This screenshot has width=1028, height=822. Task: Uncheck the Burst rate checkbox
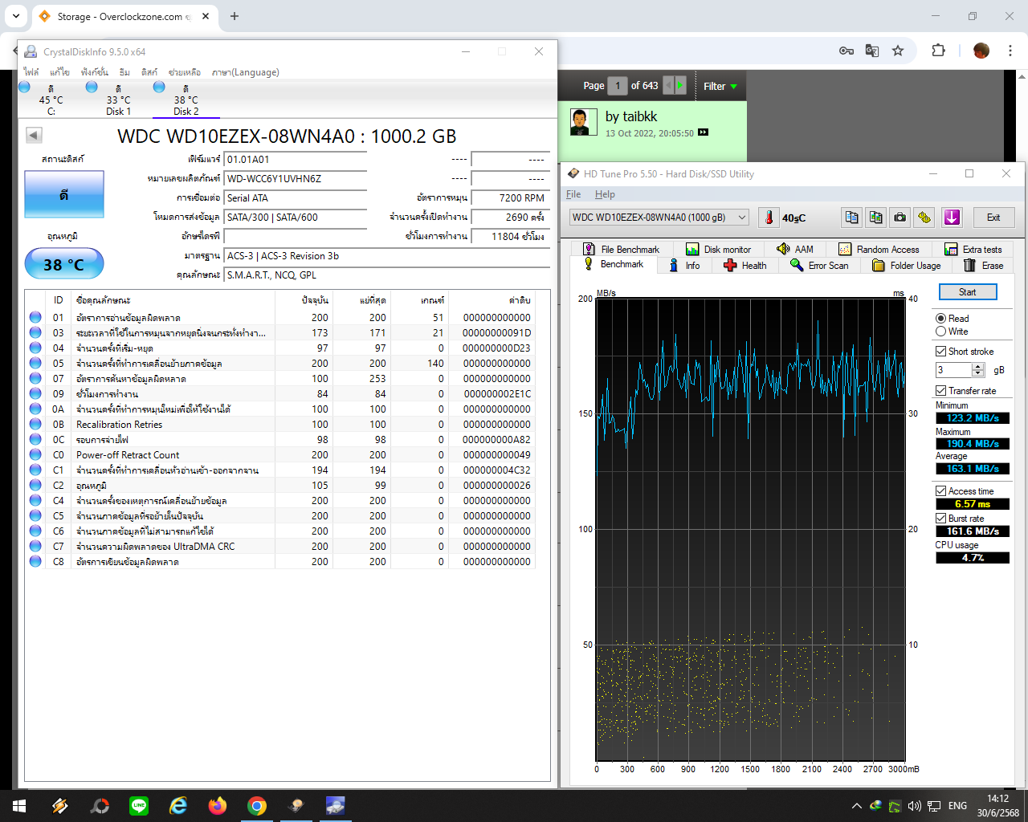[940, 519]
